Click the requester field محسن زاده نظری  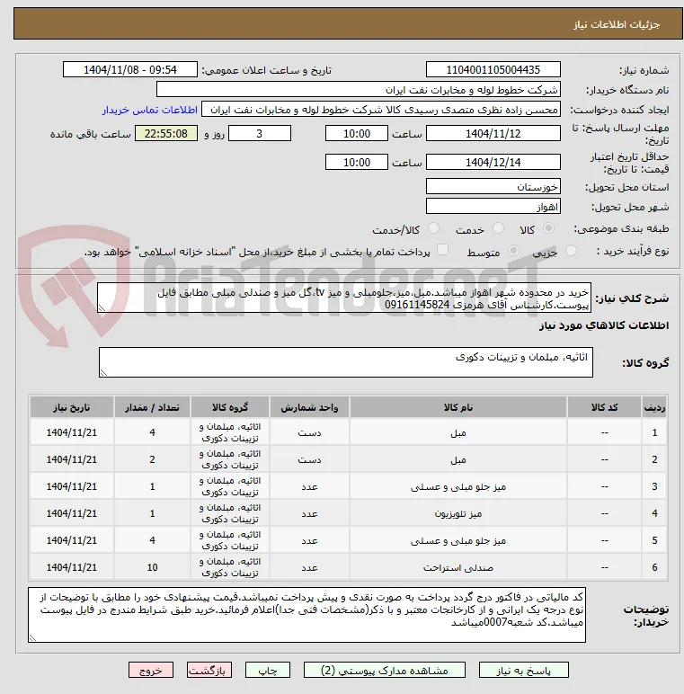pos(381,110)
